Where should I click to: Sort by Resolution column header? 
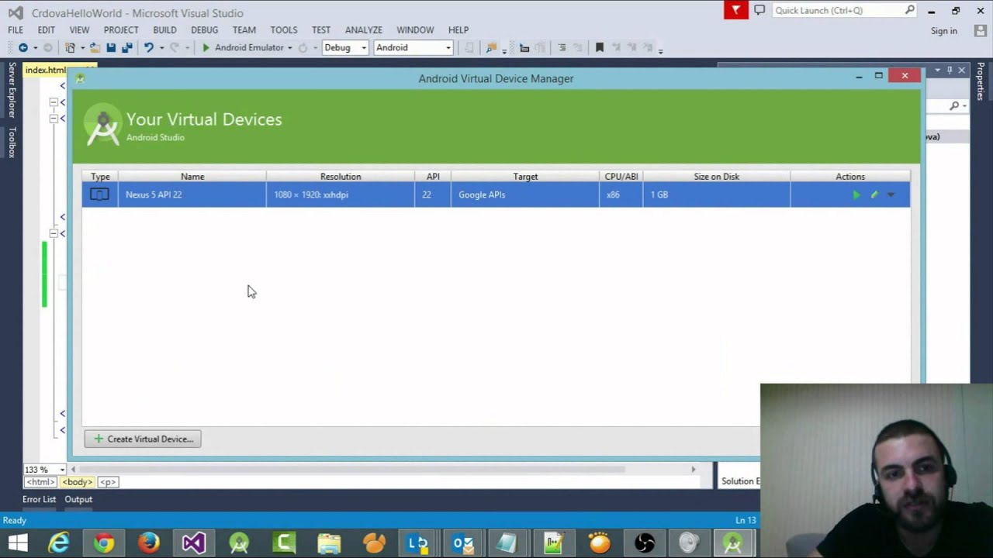[x=341, y=177]
